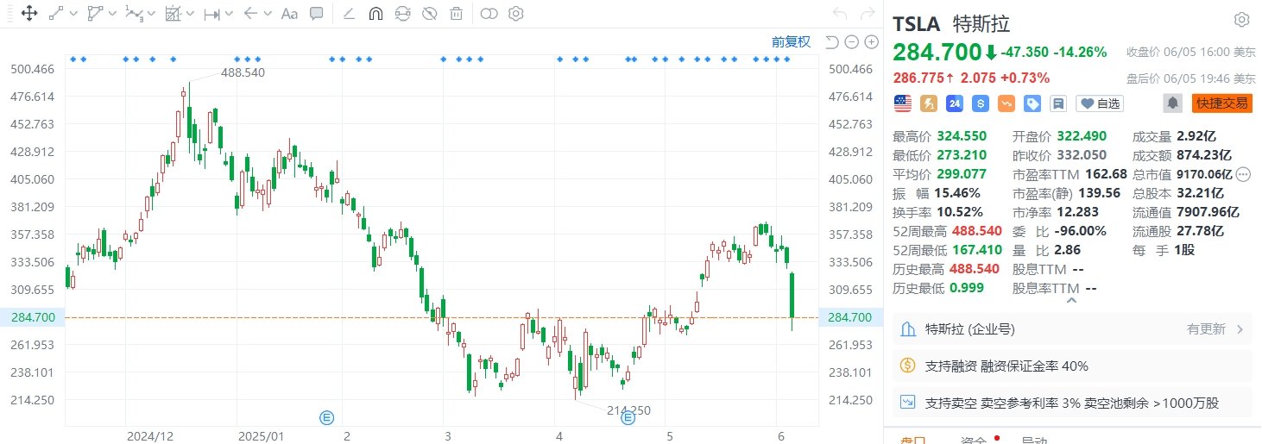
Task: Click the earnings E marker near late April
Action: pos(628,417)
